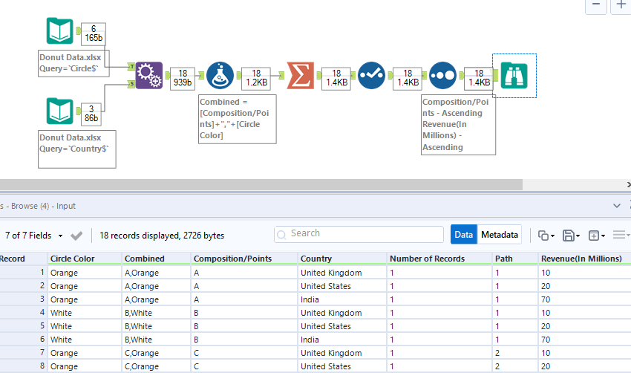
Task: Zoom out canvas with minus button
Action: (x=596, y=4)
